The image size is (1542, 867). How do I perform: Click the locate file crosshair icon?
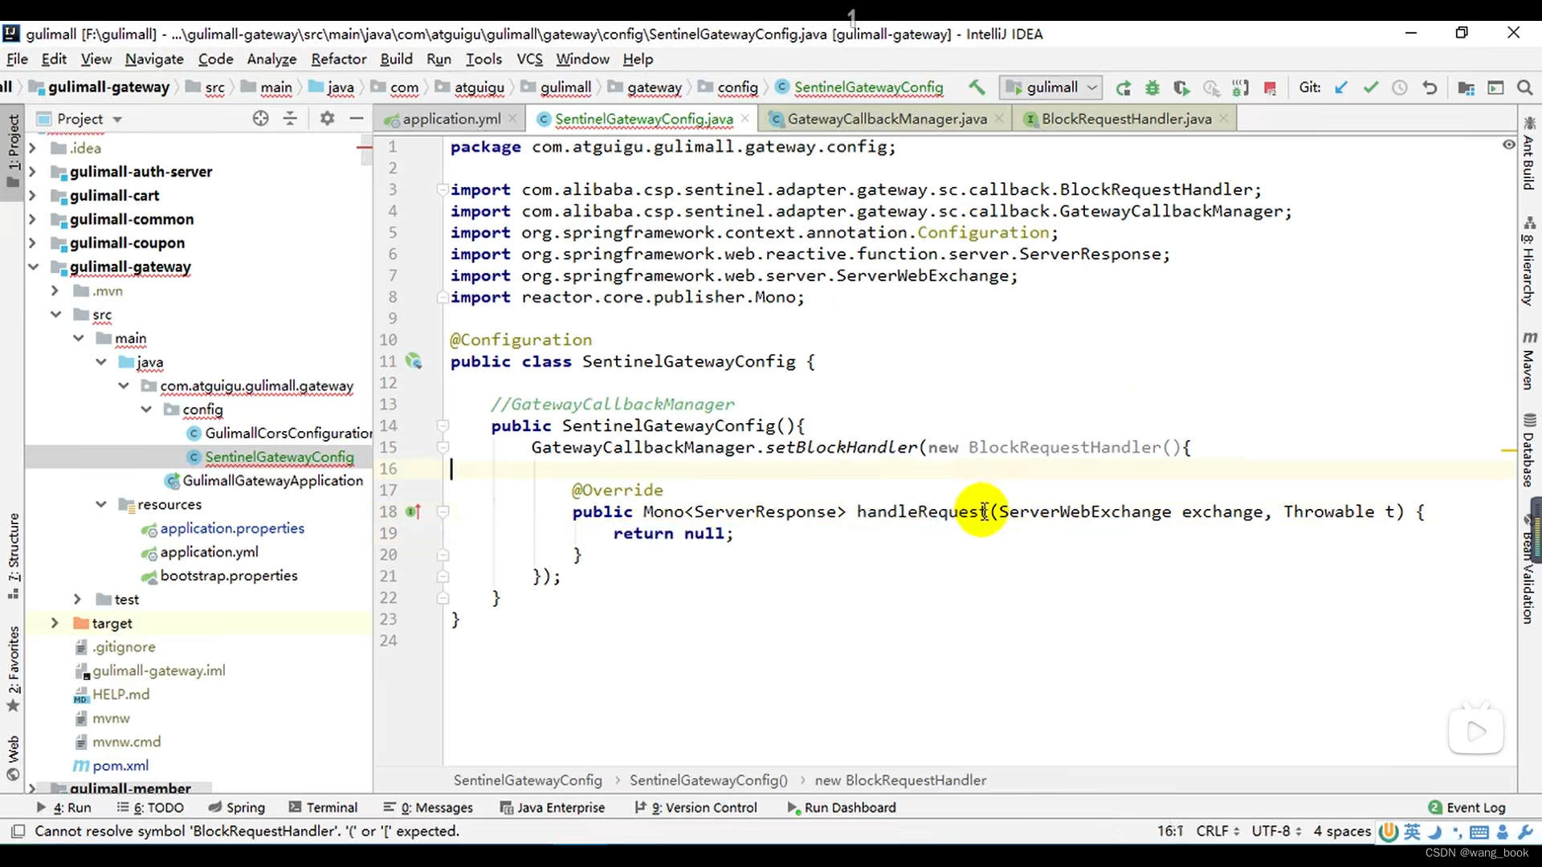pyautogui.click(x=260, y=119)
